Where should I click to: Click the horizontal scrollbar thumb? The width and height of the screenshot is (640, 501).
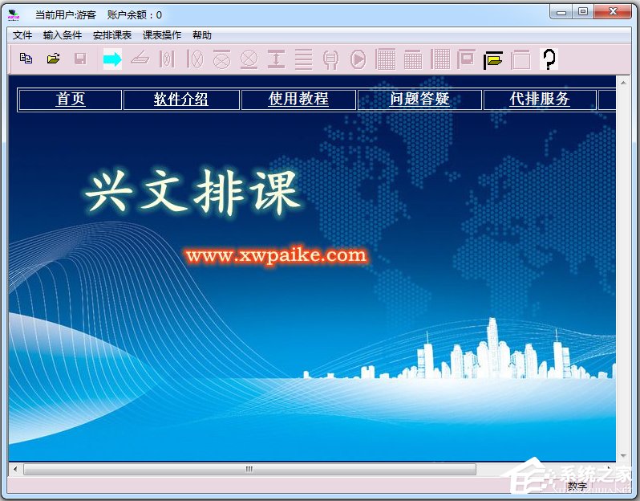249,469
